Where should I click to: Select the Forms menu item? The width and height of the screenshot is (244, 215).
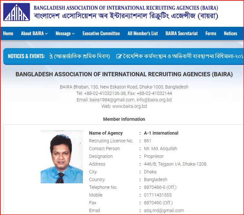(x=211, y=34)
